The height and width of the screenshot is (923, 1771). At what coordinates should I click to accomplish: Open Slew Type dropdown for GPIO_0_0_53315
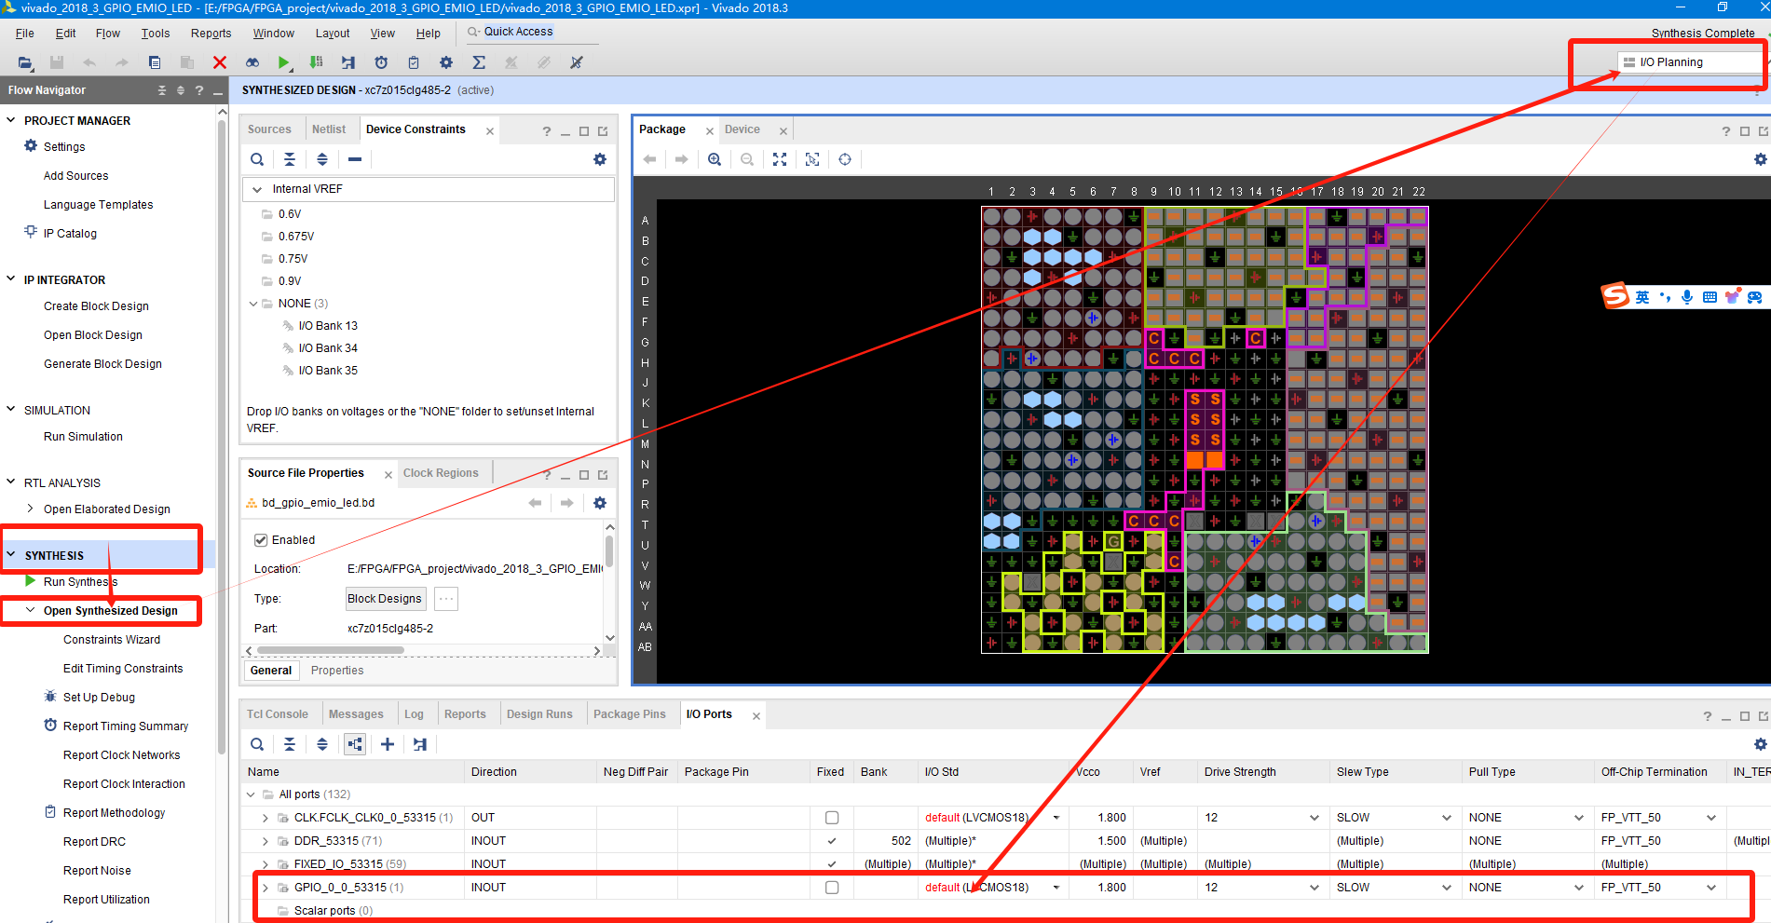(x=1447, y=888)
